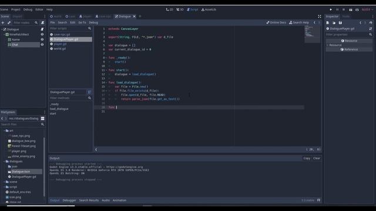Open the Audio bottom panel
This screenshot has height=211, width=376.
[106, 200]
